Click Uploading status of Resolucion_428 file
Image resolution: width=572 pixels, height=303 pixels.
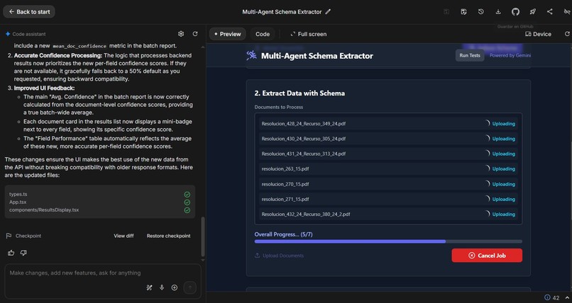(503, 124)
